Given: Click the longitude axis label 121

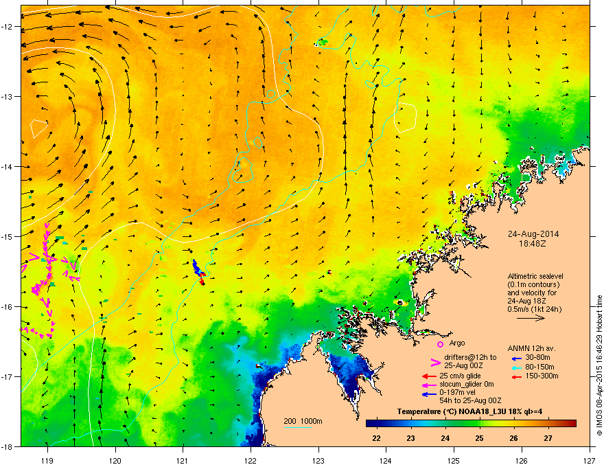Looking at the screenshot, I should click(183, 460).
